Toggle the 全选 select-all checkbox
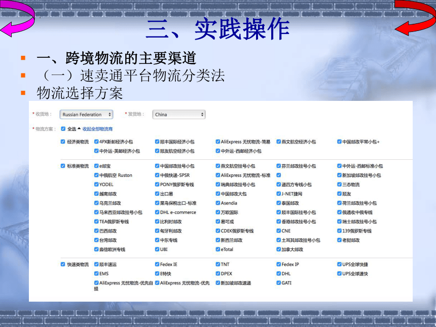This screenshot has width=436, height=327. [x=63, y=129]
